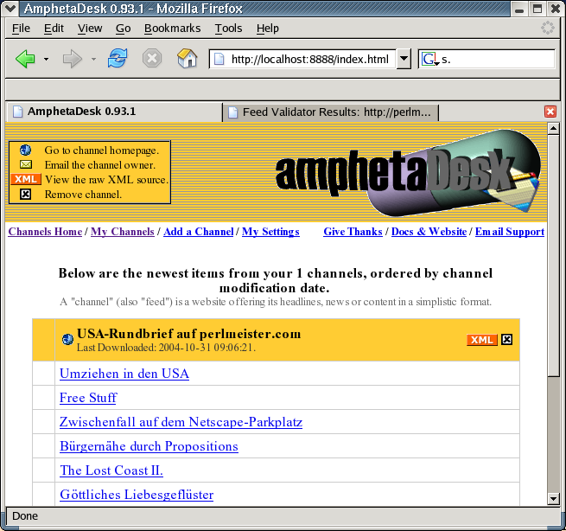Open the My Channels link

pyautogui.click(x=123, y=232)
